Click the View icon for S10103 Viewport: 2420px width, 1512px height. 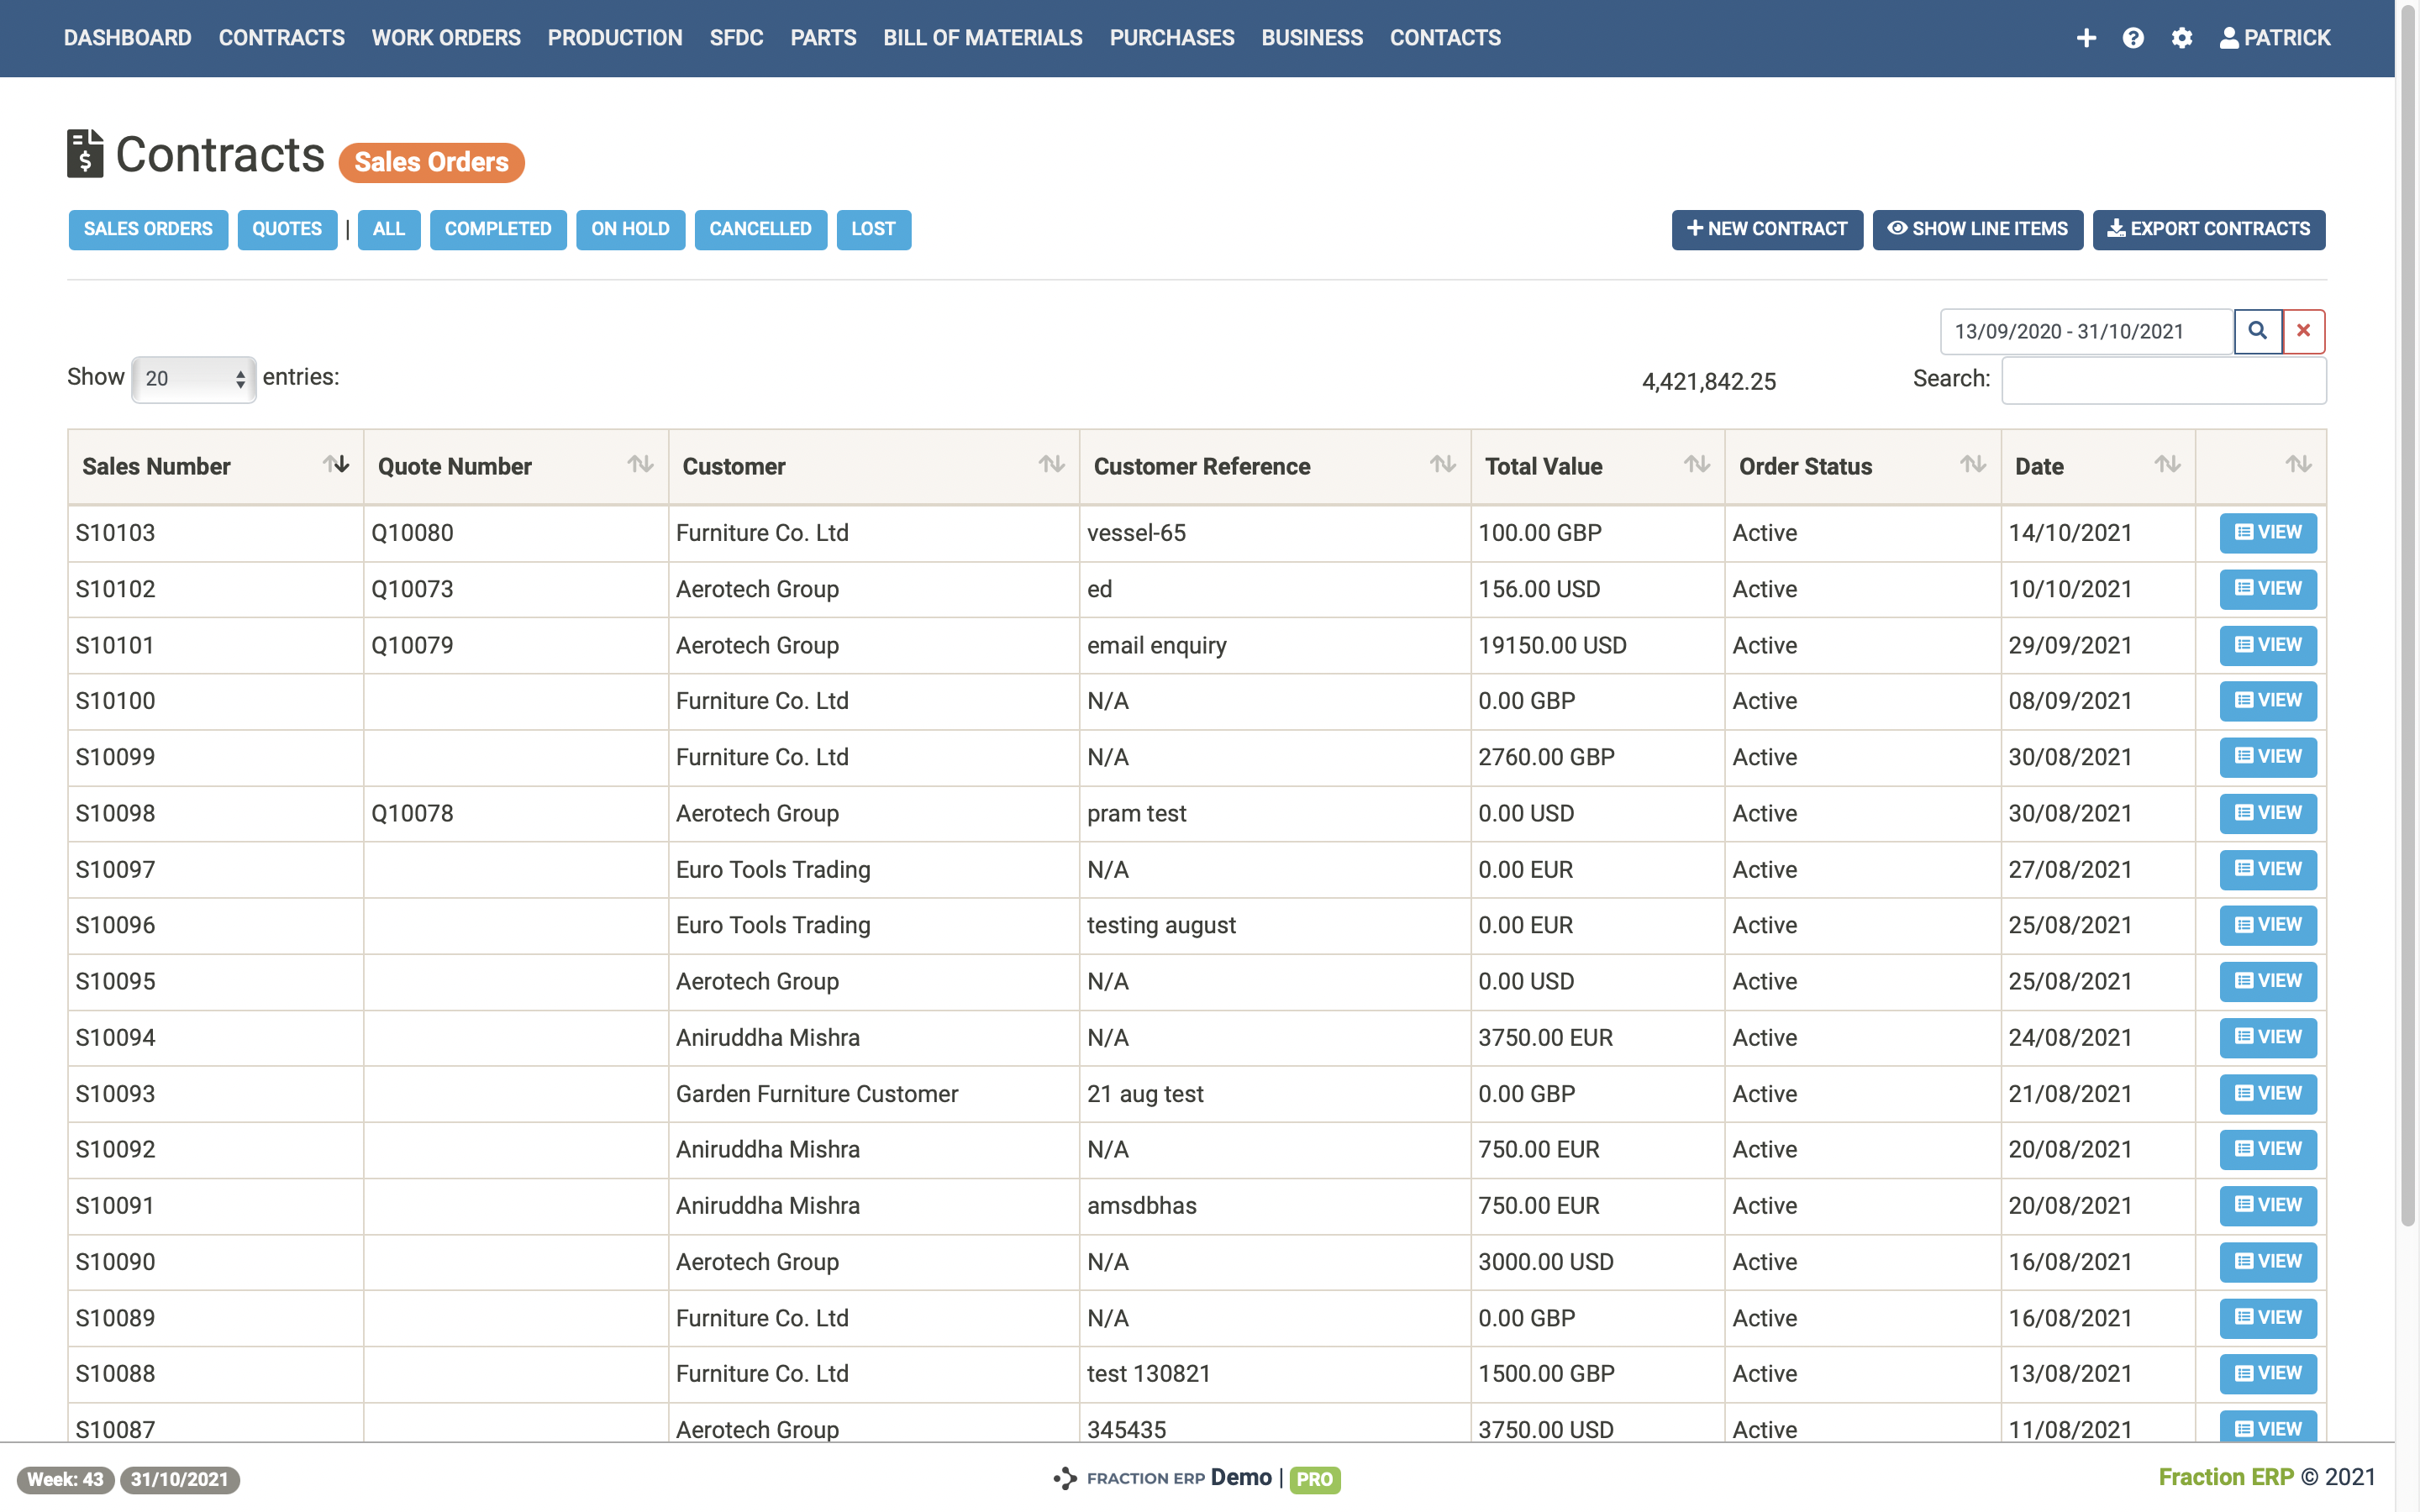click(x=2267, y=532)
